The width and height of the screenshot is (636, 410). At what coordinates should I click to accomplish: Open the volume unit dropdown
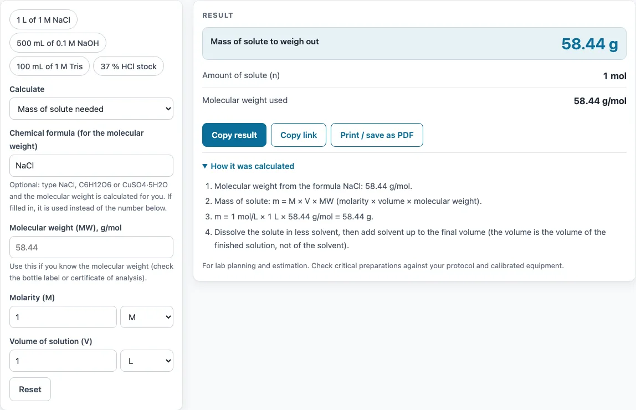(x=147, y=361)
